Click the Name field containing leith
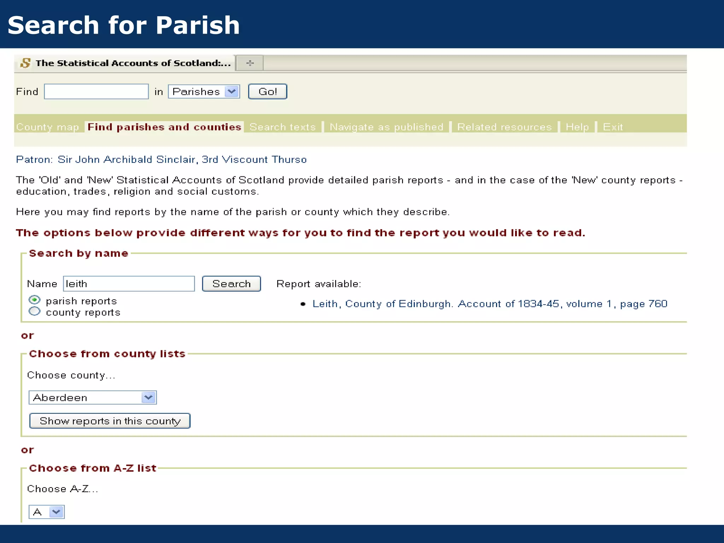 (129, 284)
